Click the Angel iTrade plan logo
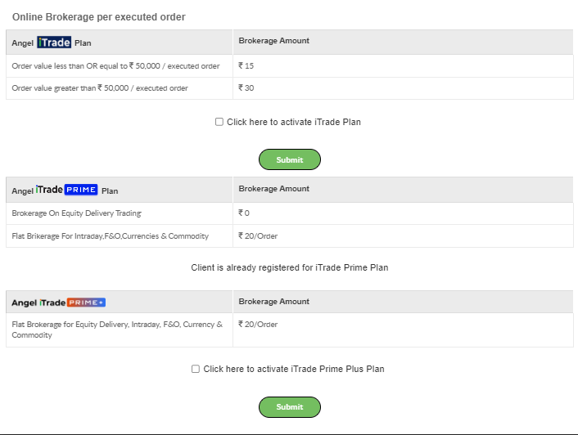 coord(54,43)
